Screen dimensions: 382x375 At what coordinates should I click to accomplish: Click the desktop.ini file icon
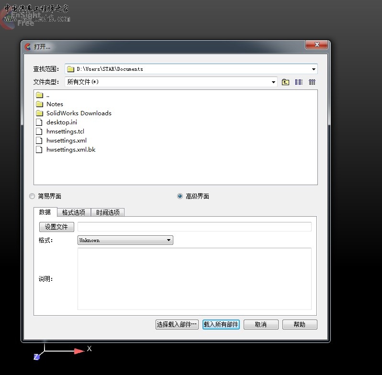coord(40,122)
